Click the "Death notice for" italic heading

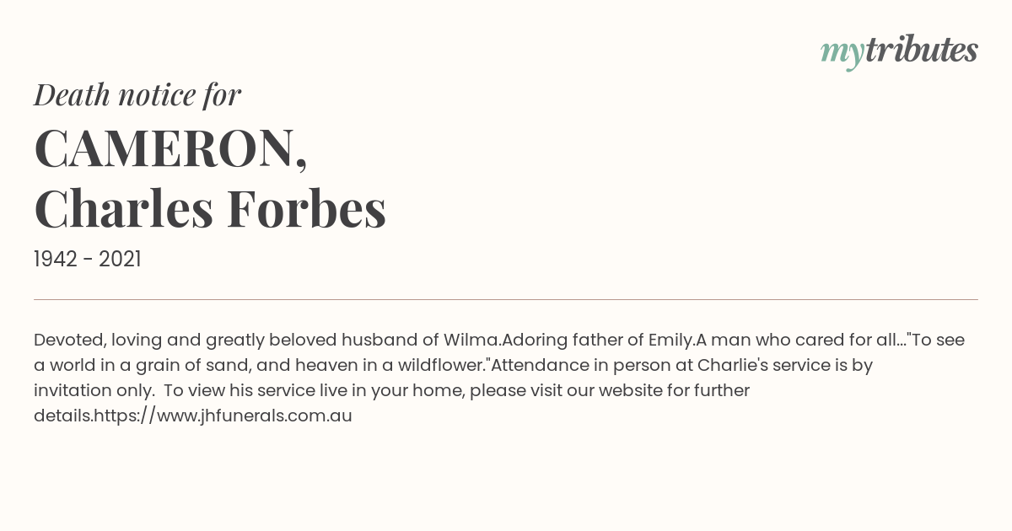(137, 95)
